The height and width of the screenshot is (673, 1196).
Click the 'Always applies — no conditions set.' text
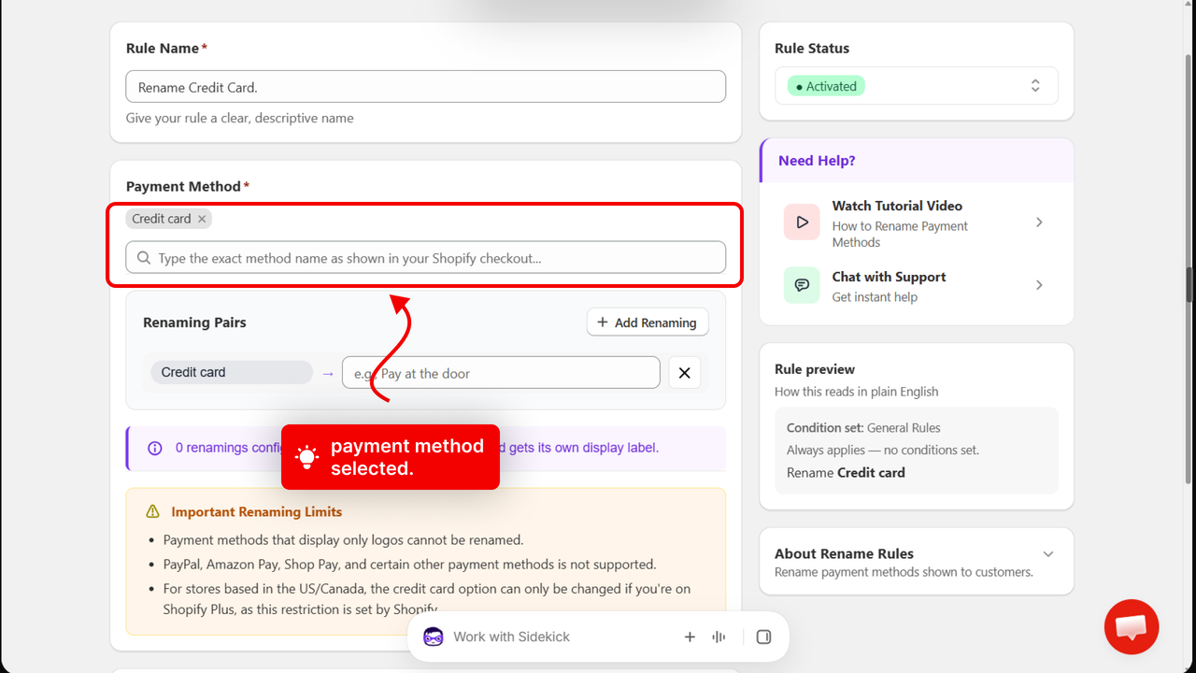pyautogui.click(x=883, y=450)
